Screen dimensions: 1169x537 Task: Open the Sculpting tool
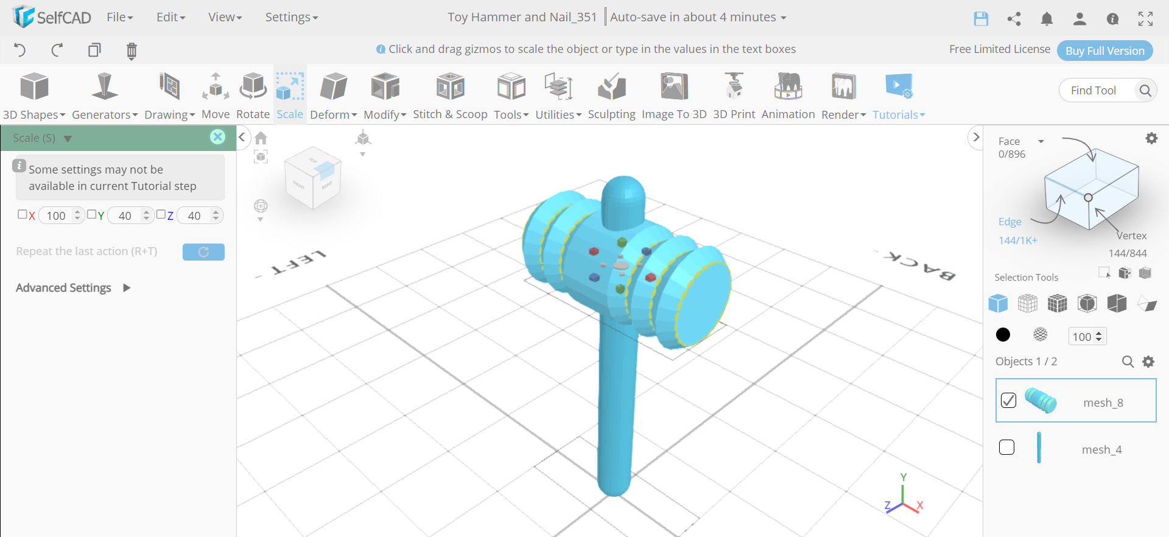[611, 96]
